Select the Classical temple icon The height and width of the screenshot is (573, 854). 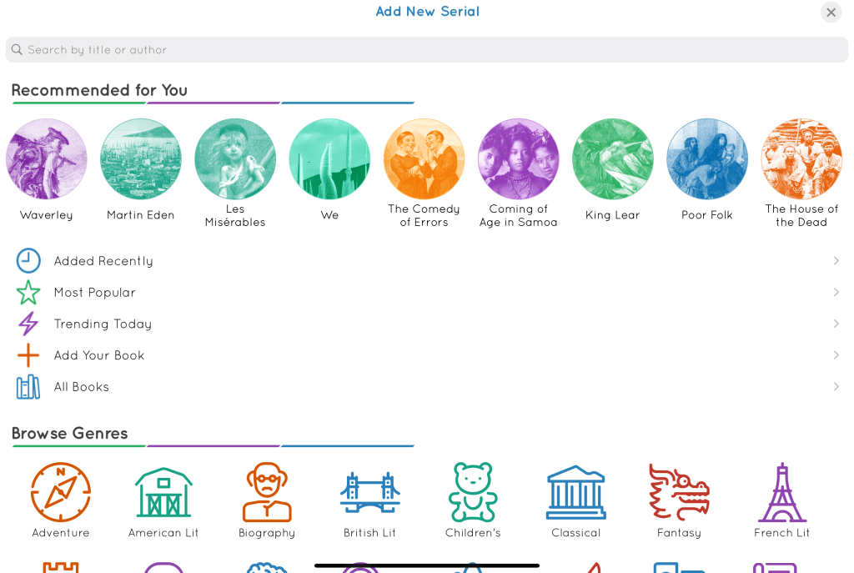pos(575,492)
